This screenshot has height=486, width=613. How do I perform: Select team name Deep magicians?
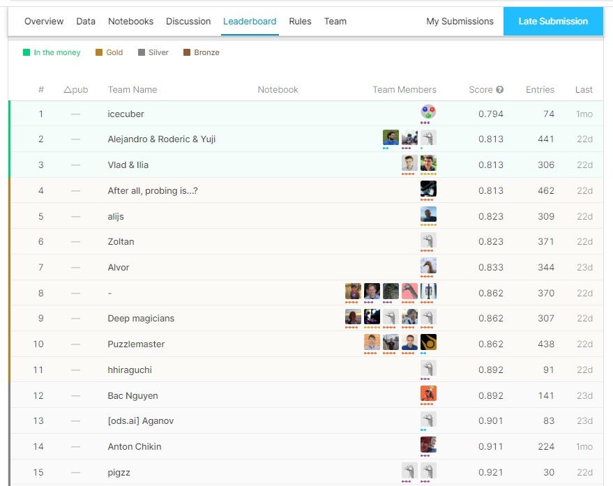(x=141, y=318)
